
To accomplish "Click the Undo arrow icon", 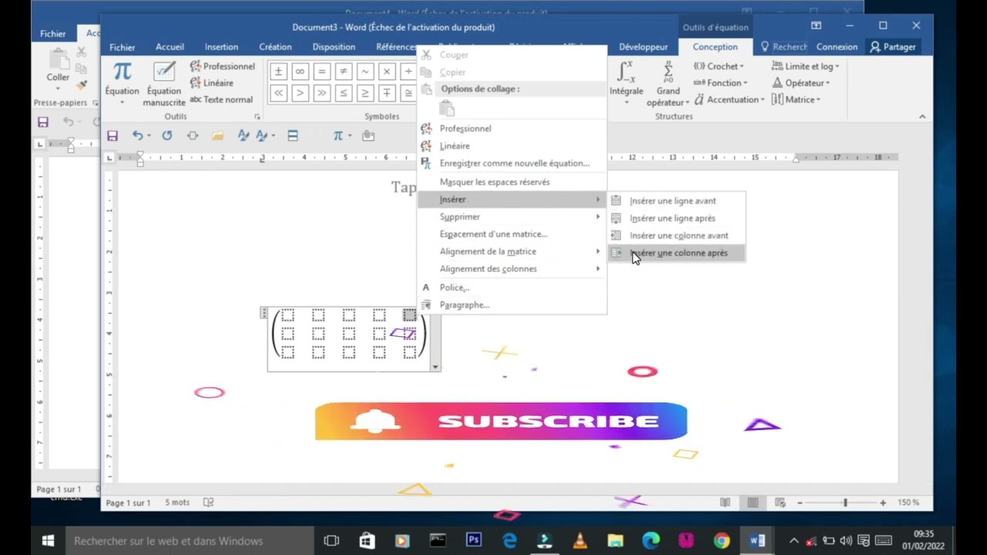I will 137,136.
